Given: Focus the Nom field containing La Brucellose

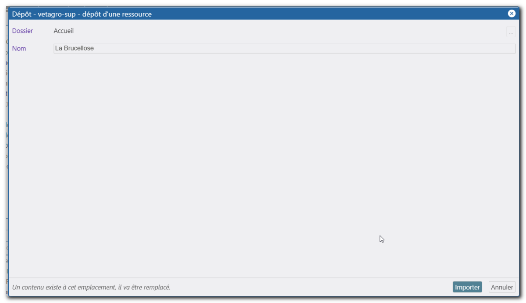Looking at the screenshot, I should pyautogui.click(x=284, y=48).
